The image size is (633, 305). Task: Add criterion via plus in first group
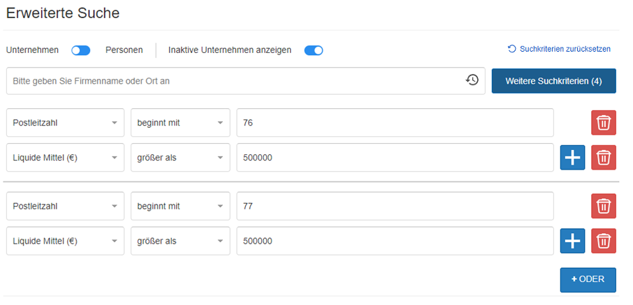(572, 158)
